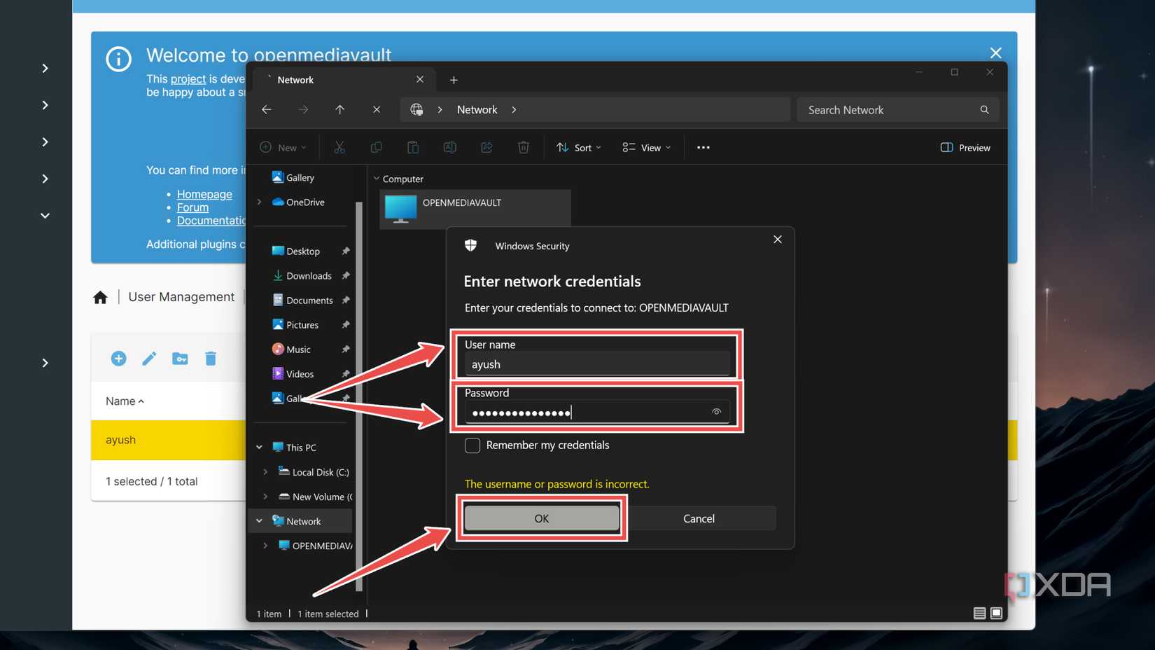Click the Paste clipboard icon
This screenshot has width=1155, height=650.
[x=413, y=147]
